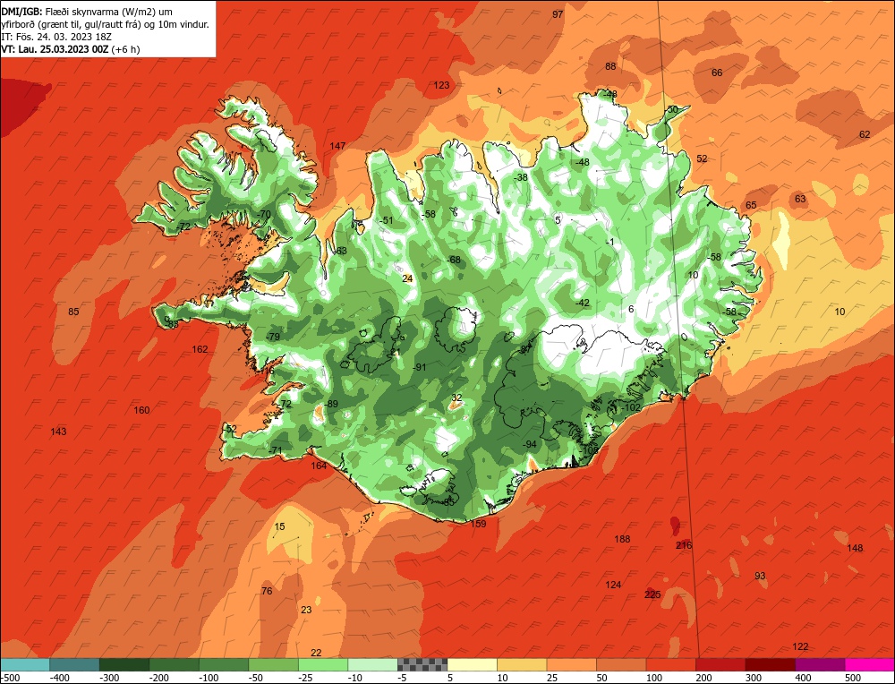Click the 'VT: Lau. 25.03.2023 00Z (+6 h)' line
The height and width of the screenshot is (684, 895).
click(71, 49)
